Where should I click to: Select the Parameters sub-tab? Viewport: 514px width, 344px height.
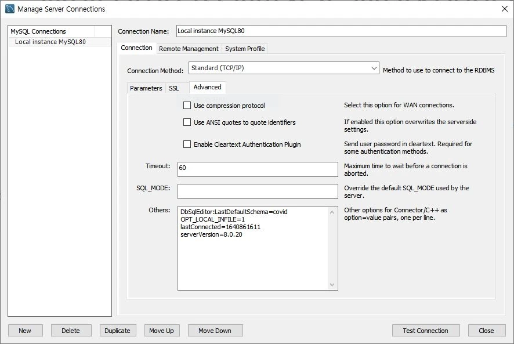146,88
